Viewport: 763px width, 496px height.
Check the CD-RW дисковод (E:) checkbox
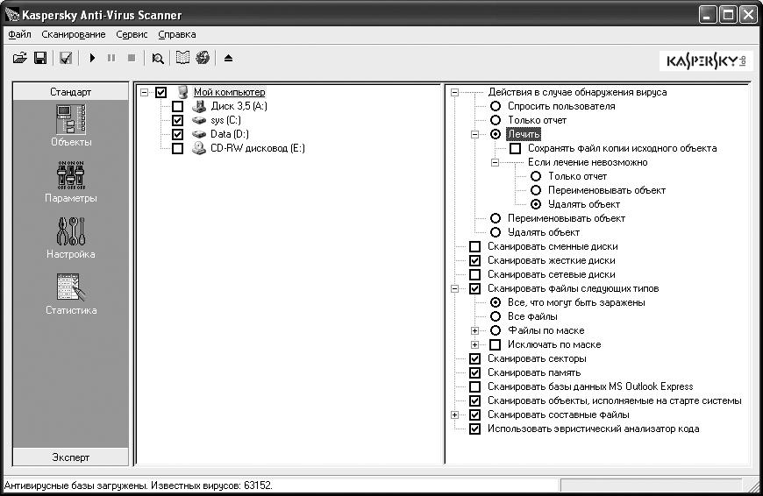pos(178,149)
